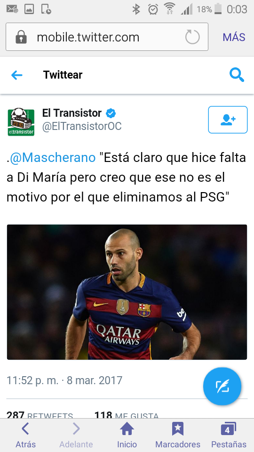Open the MÁS browser menu
This screenshot has height=452, width=254.
234,37
